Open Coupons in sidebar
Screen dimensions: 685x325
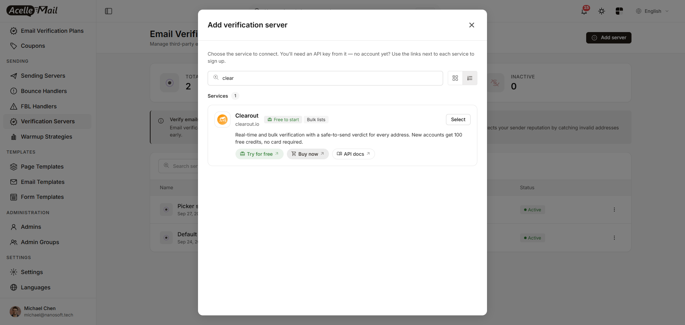click(x=47, y=46)
